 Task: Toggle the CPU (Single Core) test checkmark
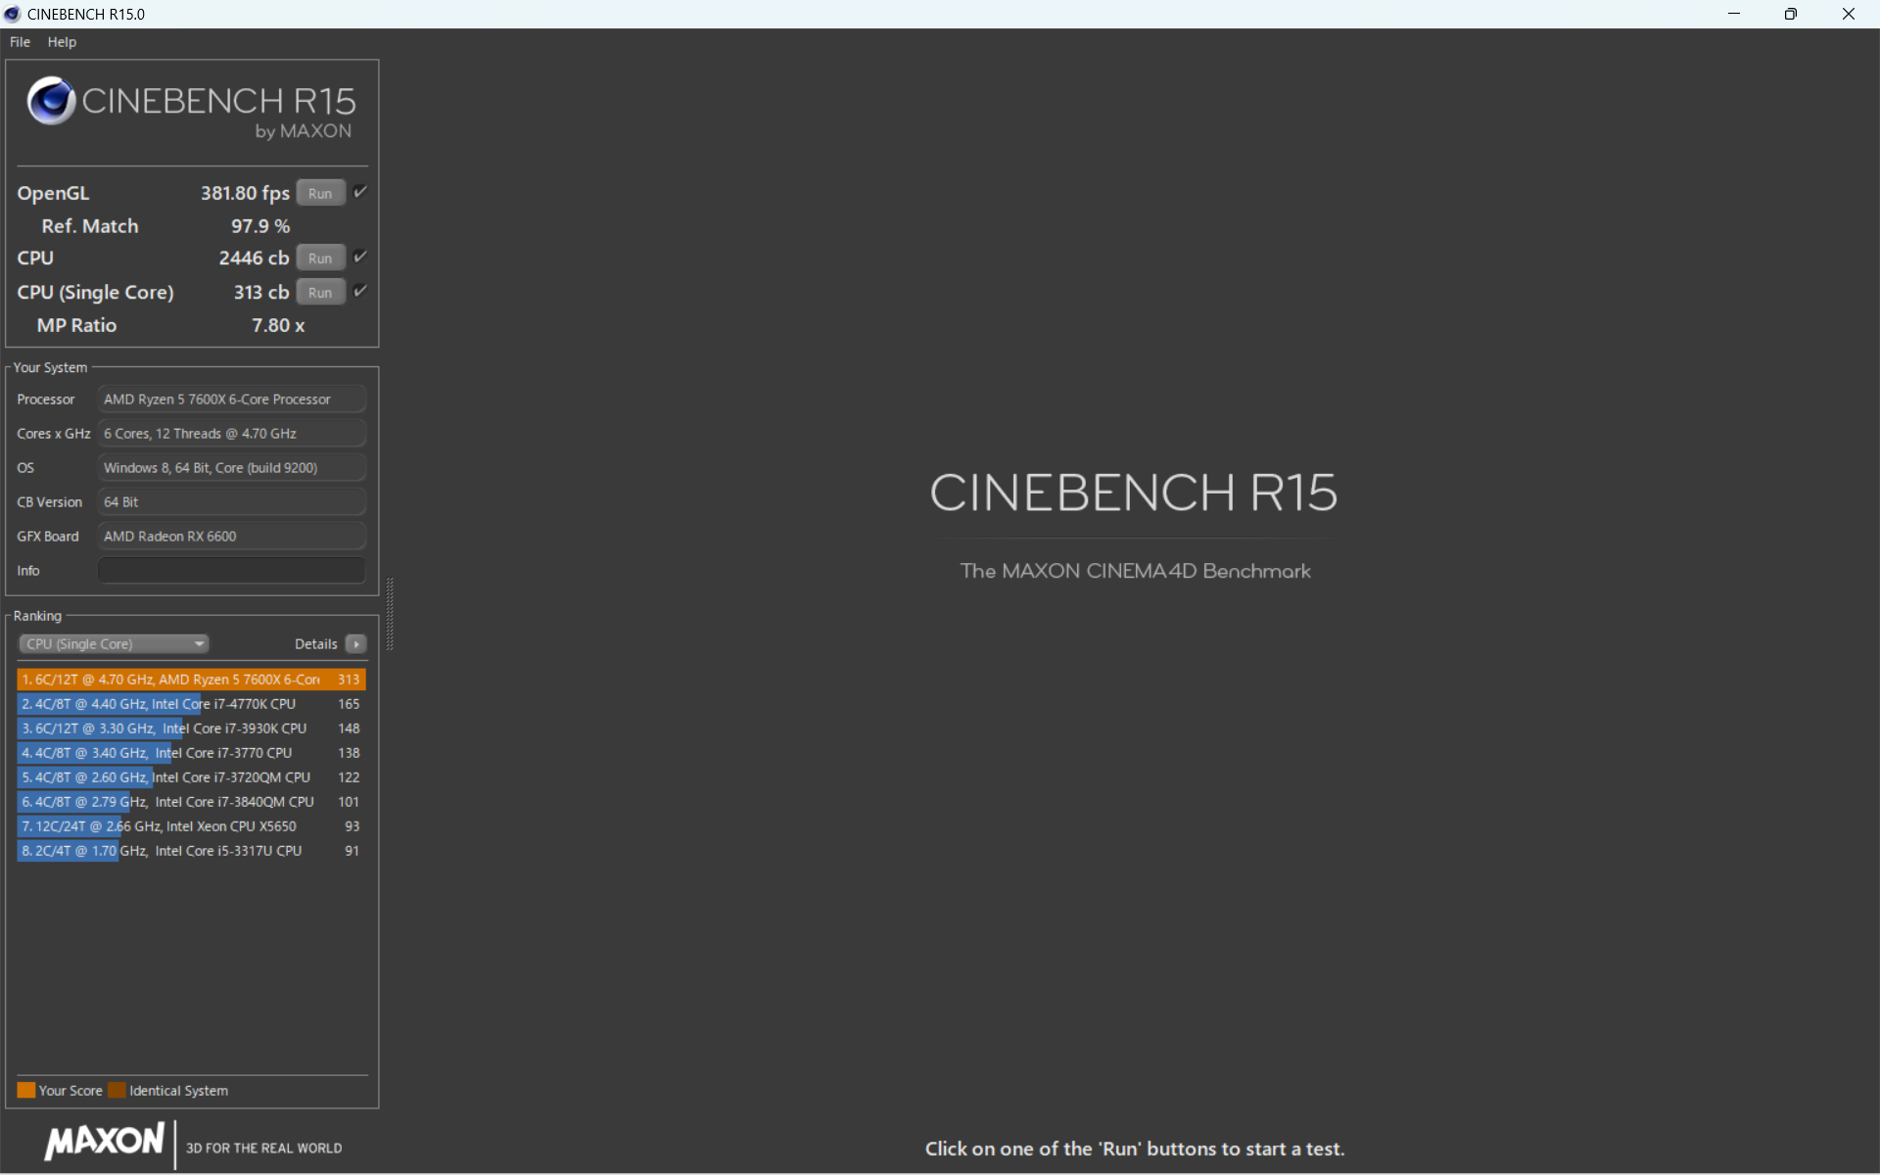360,291
